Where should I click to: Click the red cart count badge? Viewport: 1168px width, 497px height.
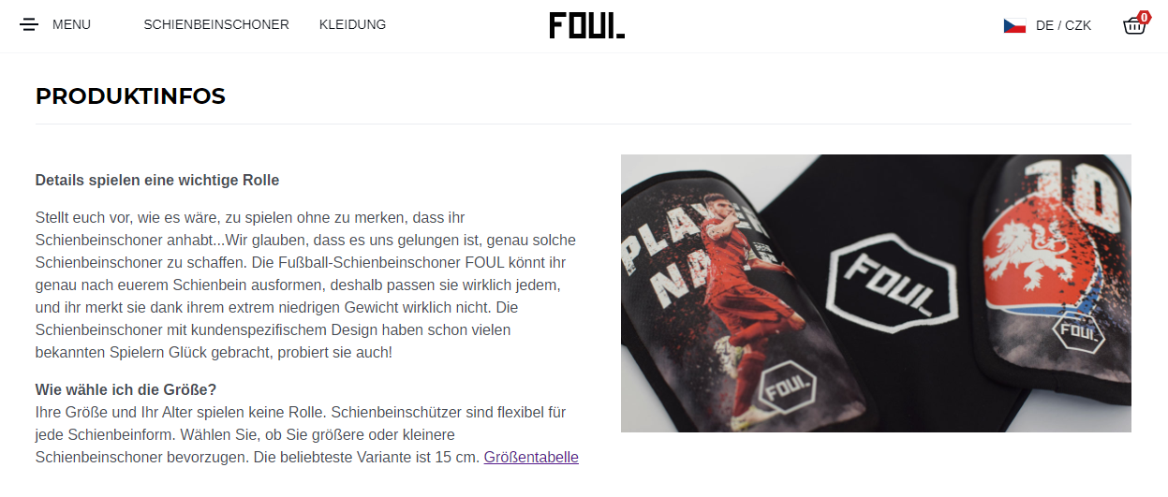1144,17
